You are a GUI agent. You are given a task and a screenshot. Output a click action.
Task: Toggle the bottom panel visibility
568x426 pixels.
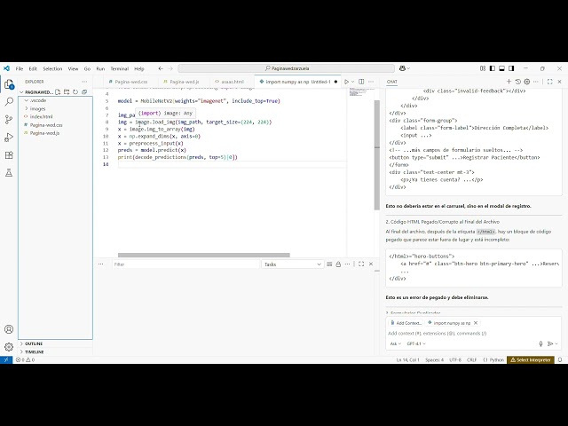[501, 68]
